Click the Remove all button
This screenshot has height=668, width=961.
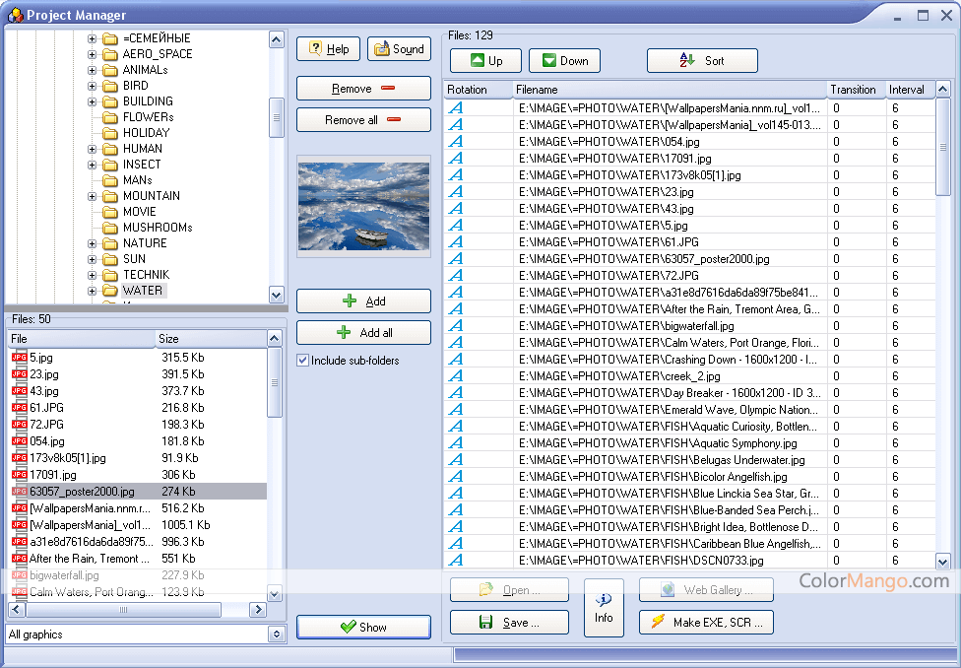click(x=363, y=120)
